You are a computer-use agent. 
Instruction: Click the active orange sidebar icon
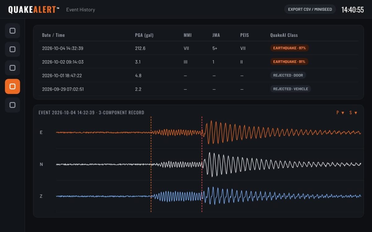(12, 86)
